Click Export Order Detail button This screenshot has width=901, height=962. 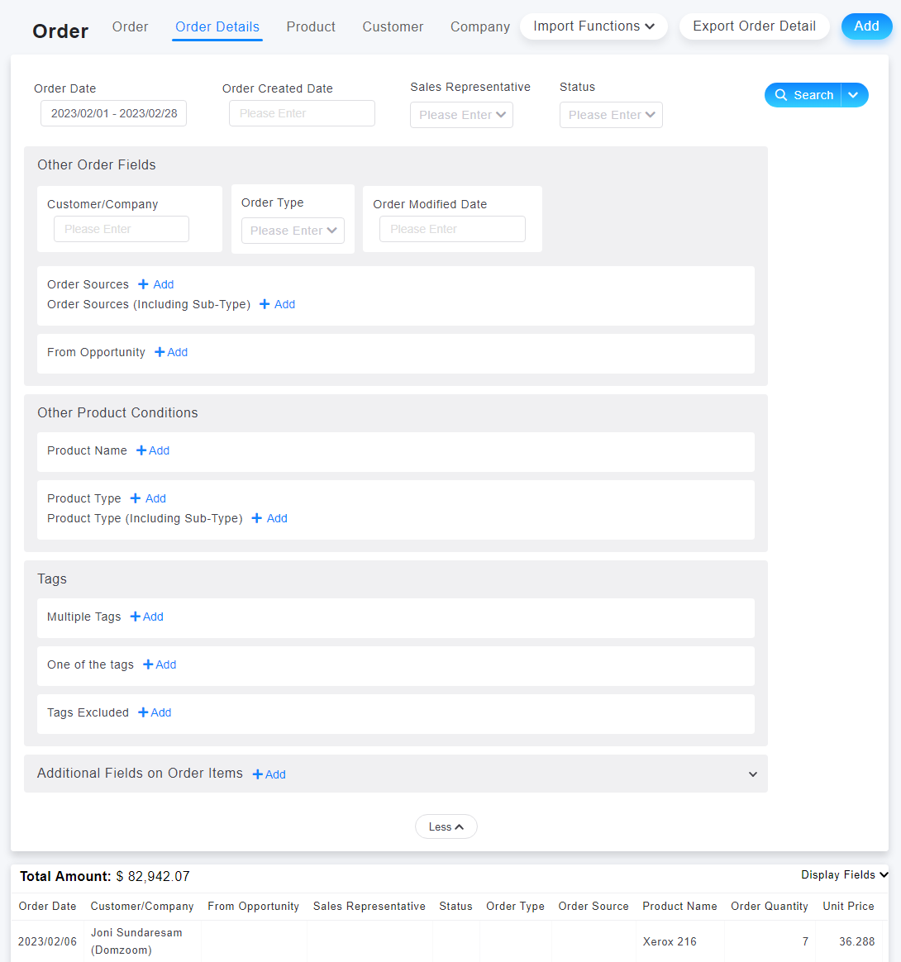755,26
